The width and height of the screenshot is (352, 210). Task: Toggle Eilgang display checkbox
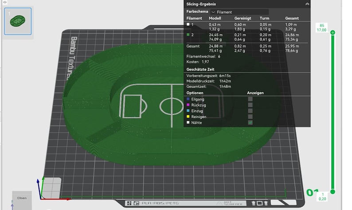tap(250, 99)
